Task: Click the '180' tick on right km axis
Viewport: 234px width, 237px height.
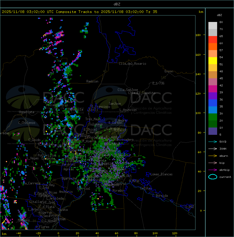Action: pyautogui.click(x=198, y=35)
